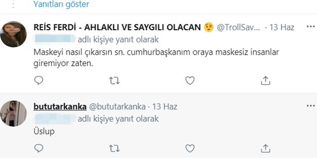Open butytarkanka display name link
The height and width of the screenshot is (158, 317).
(x=60, y=106)
